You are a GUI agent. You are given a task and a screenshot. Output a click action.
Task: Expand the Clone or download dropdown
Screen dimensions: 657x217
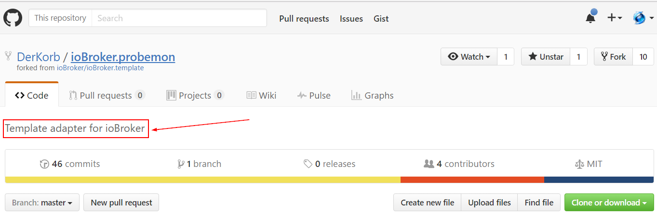[x=609, y=203]
